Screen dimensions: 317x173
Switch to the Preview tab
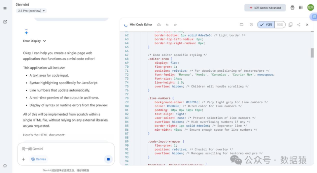click(280, 25)
